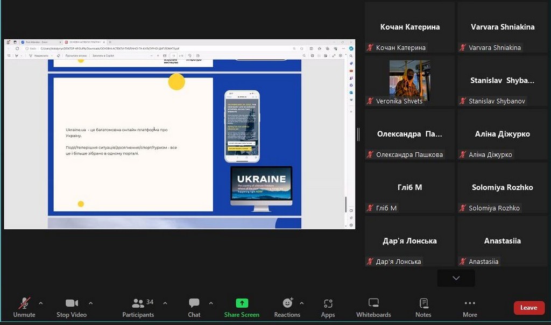
Task: Open the More options menu
Action: [470, 307]
